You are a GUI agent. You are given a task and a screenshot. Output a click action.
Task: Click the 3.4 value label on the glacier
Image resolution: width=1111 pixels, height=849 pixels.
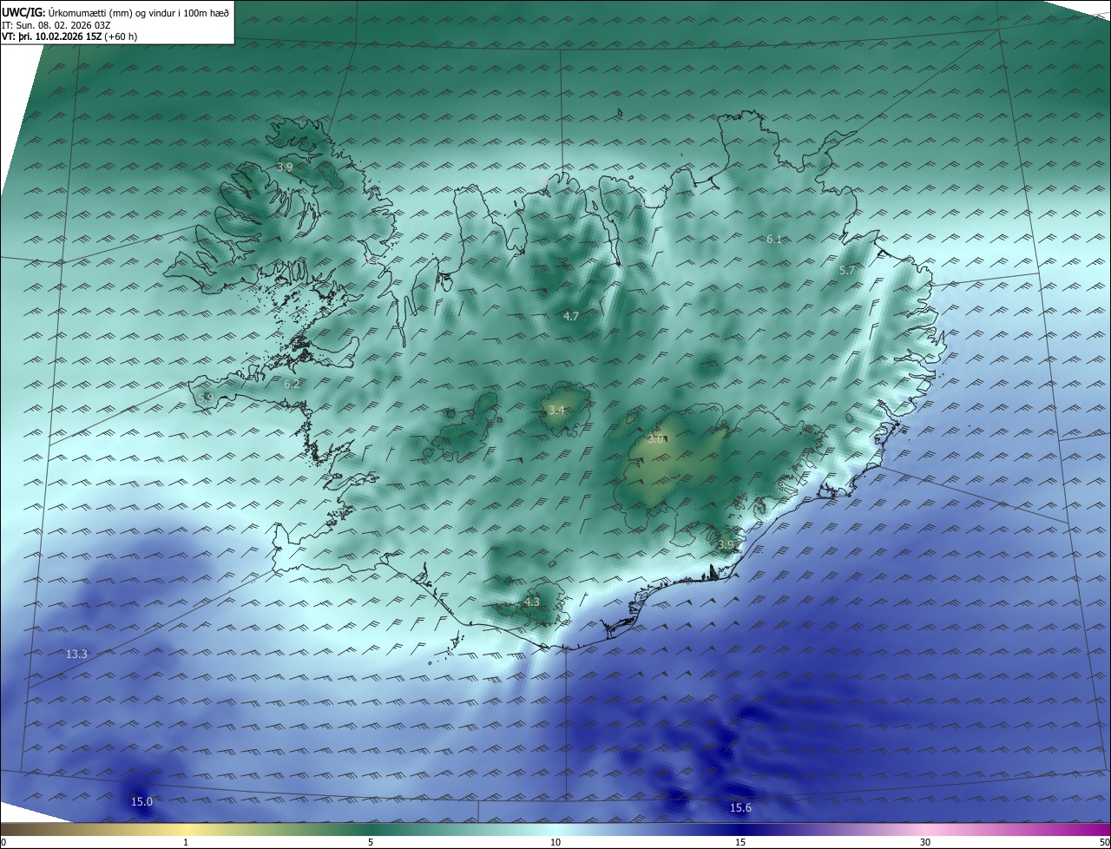[x=556, y=410]
